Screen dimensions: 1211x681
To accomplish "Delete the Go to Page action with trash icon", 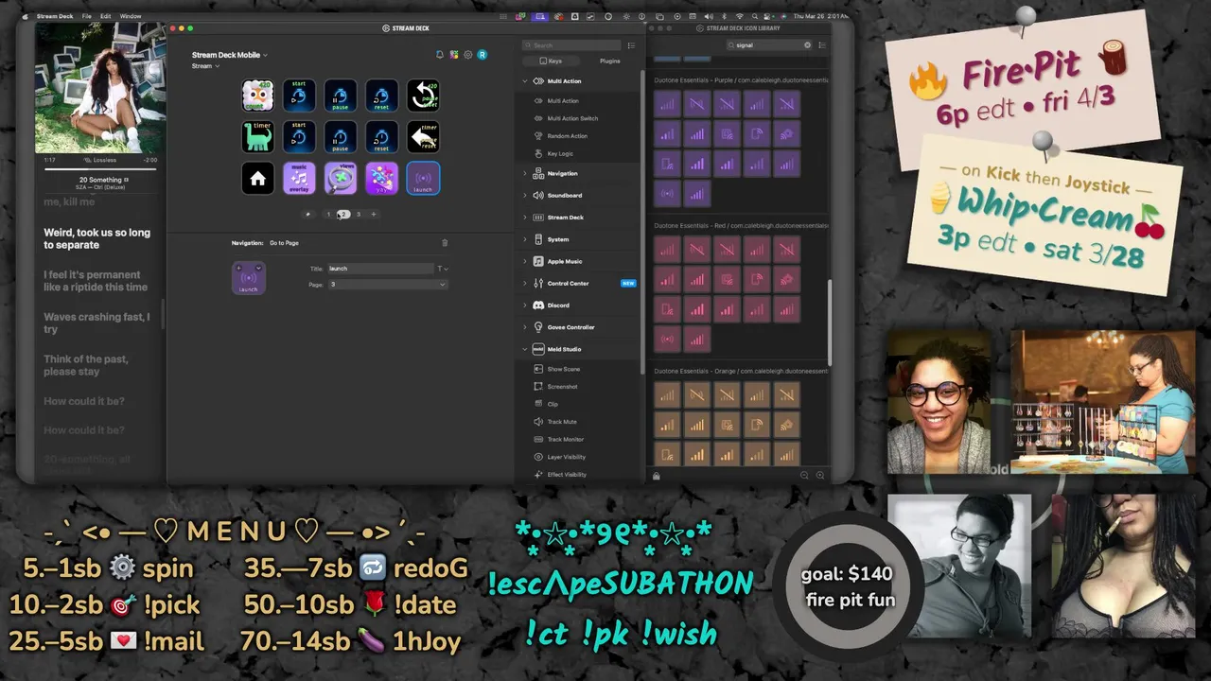I will (445, 243).
